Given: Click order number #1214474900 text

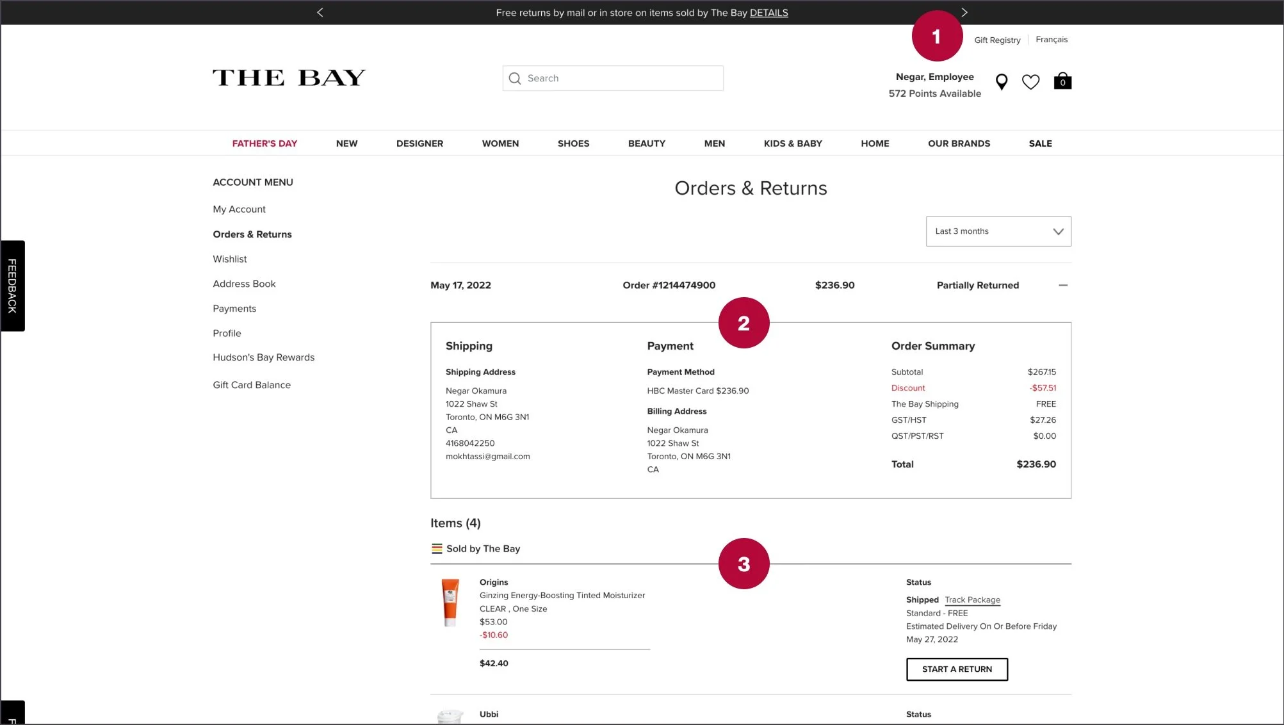Looking at the screenshot, I should (x=669, y=286).
